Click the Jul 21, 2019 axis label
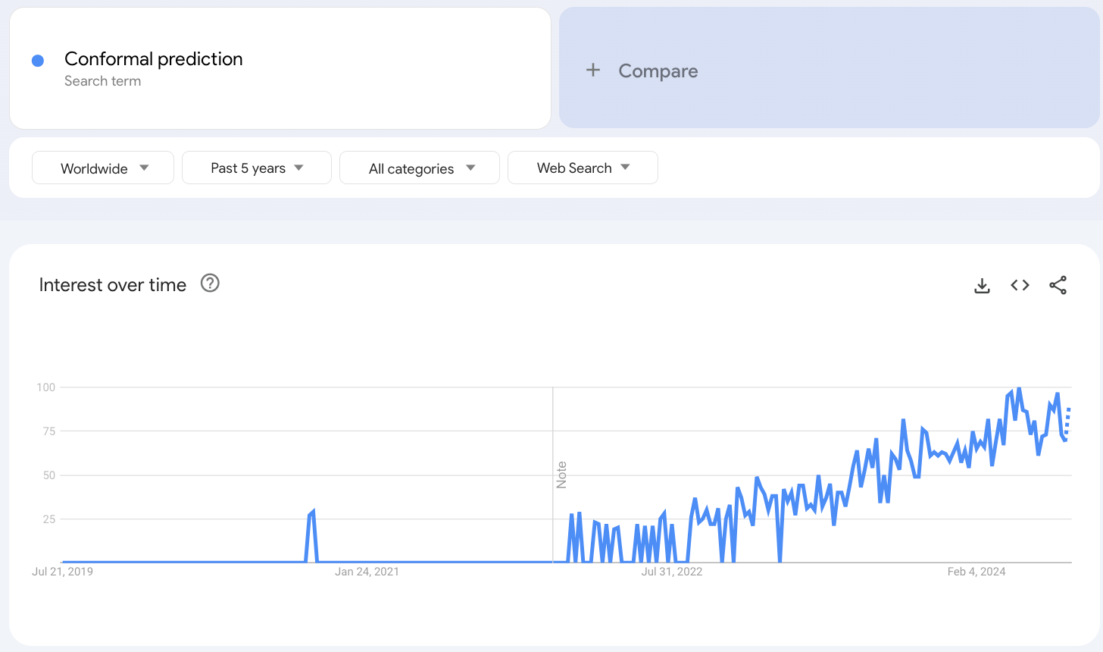 point(62,572)
